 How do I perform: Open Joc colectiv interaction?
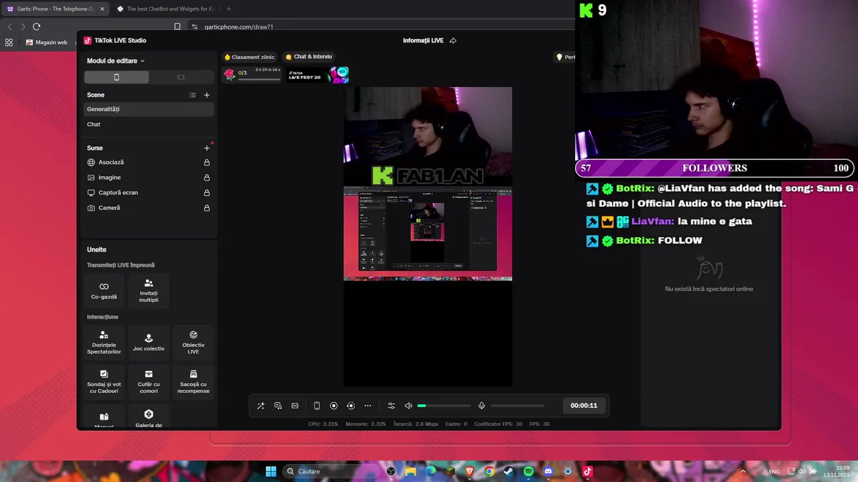tap(149, 342)
